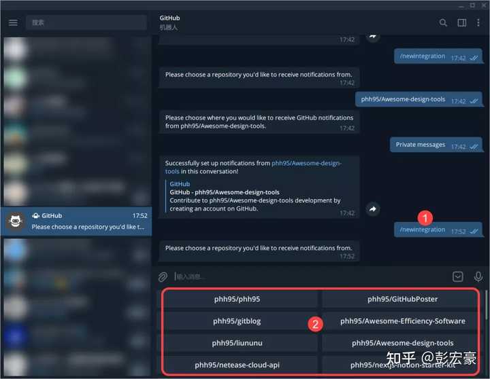Click the GitHub bot avatar in chat list
490x379 pixels.
coord(15,221)
